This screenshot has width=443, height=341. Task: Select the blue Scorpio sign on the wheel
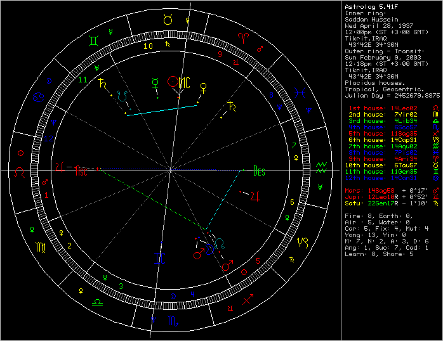pyautogui.click(x=172, y=320)
